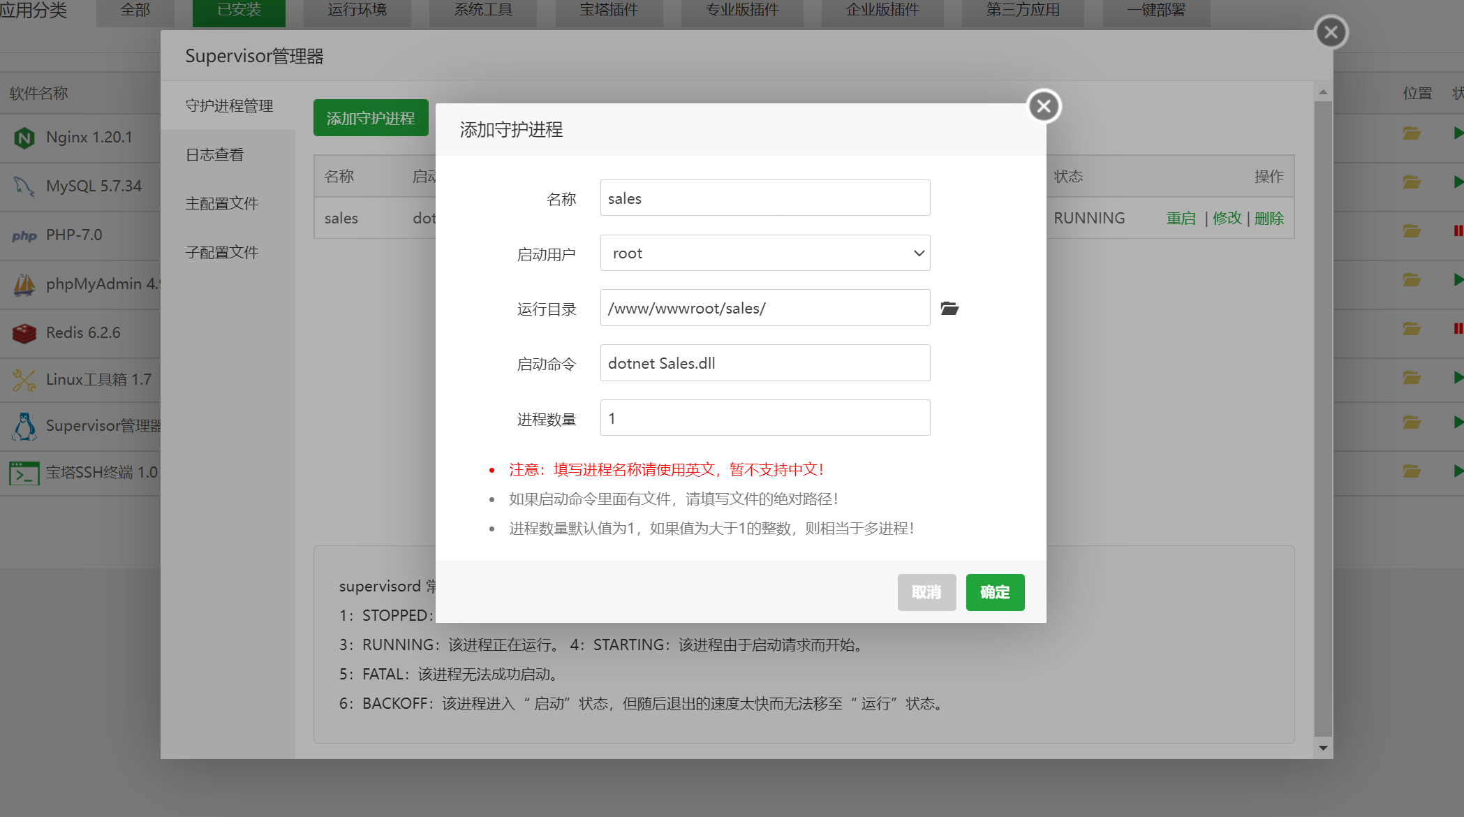
Task: Click the Supervisor panel scroll down arrow
Action: point(1323,748)
